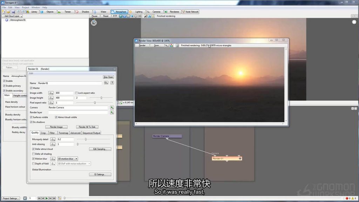359x202 pixels.
Task: Toggle the Motion blur checkbox
Action: coord(33,159)
